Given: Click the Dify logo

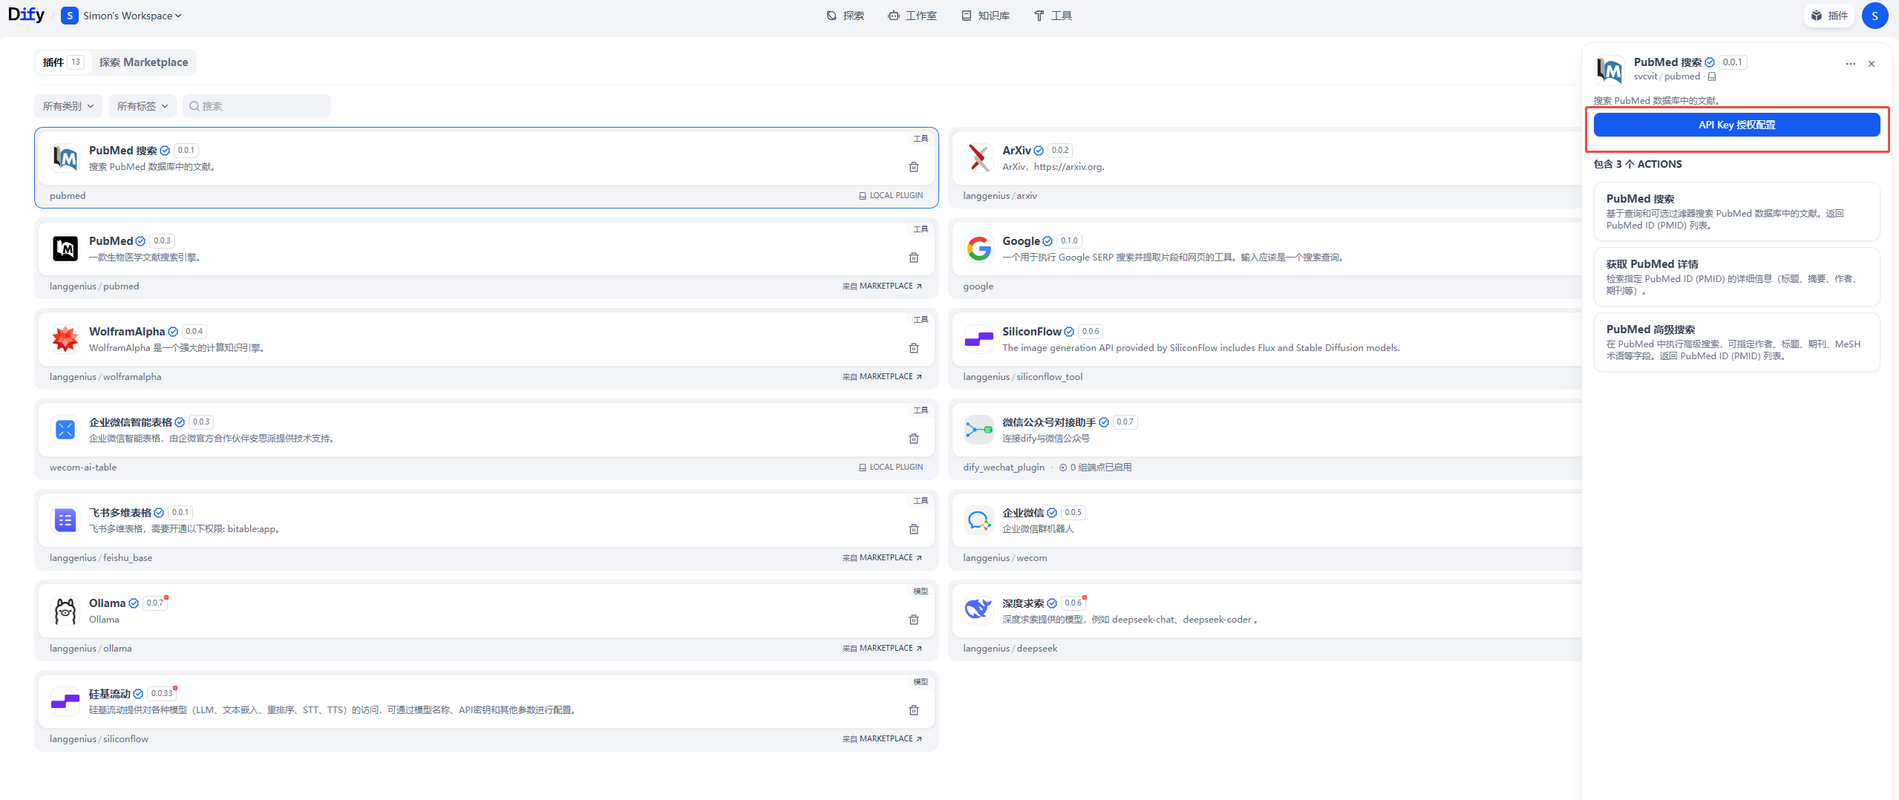Looking at the screenshot, I should (x=27, y=15).
